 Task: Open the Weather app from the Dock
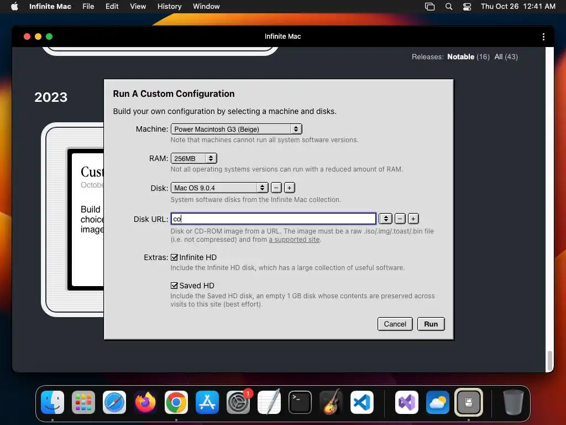point(438,402)
